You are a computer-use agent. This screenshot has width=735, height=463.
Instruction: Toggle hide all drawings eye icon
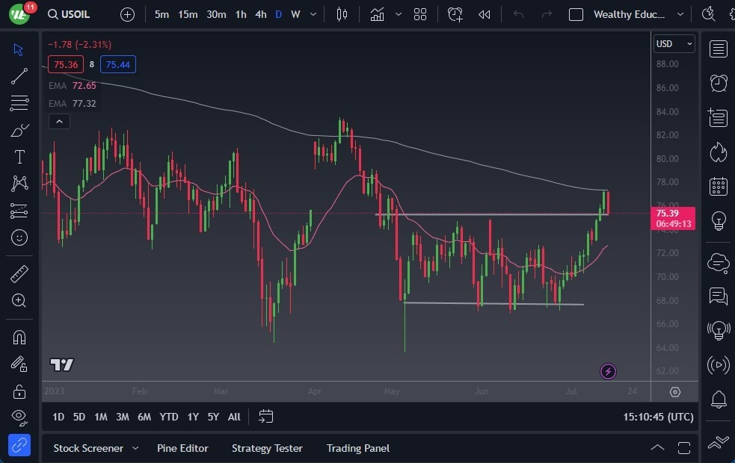point(19,417)
